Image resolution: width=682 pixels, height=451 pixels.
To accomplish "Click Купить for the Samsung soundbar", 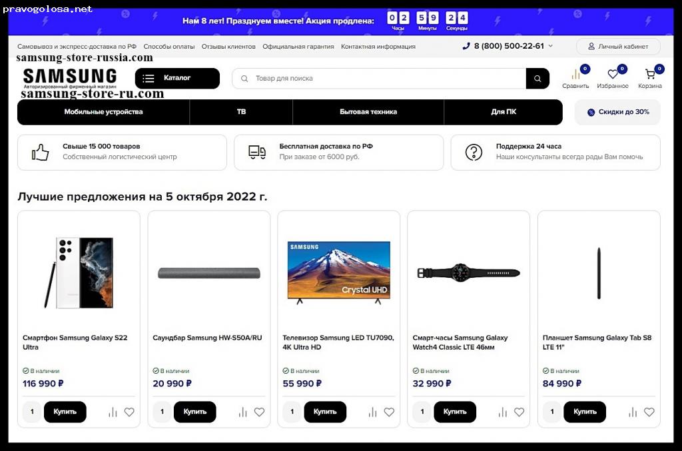I will [195, 412].
